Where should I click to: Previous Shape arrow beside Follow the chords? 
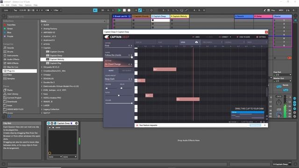click(x=129, y=55)
